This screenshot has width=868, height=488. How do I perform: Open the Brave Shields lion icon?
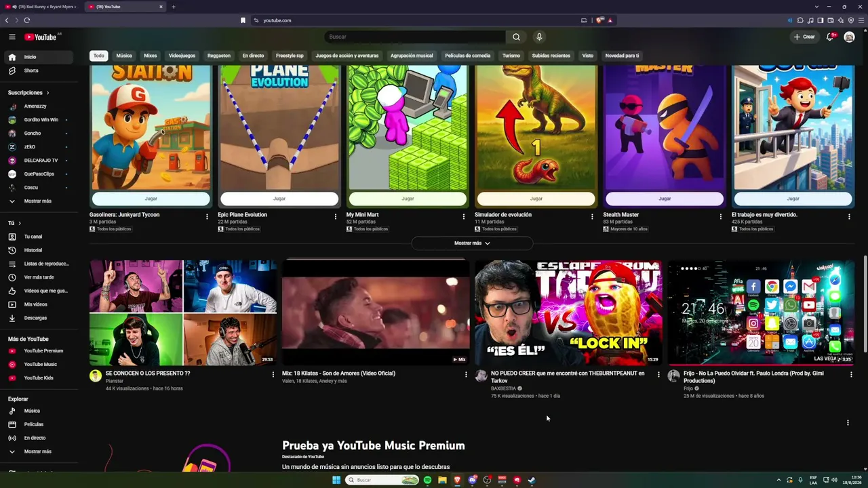click(x=599, y=20)
